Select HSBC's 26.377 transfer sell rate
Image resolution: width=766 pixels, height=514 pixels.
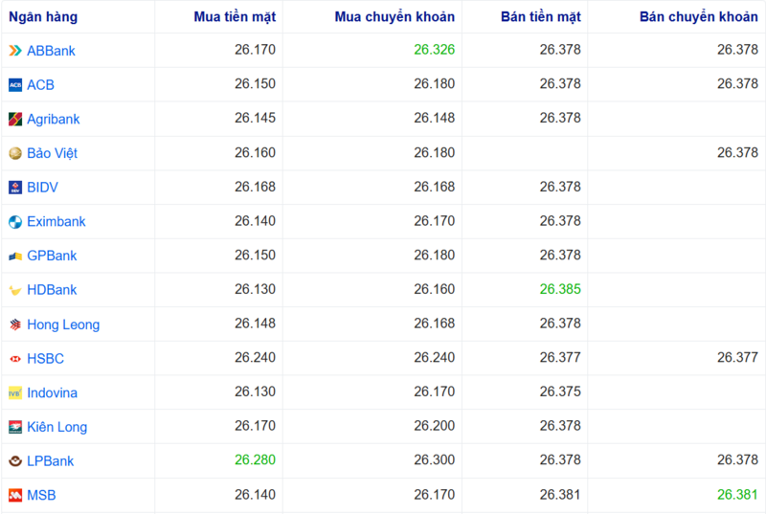pos(737,358)
